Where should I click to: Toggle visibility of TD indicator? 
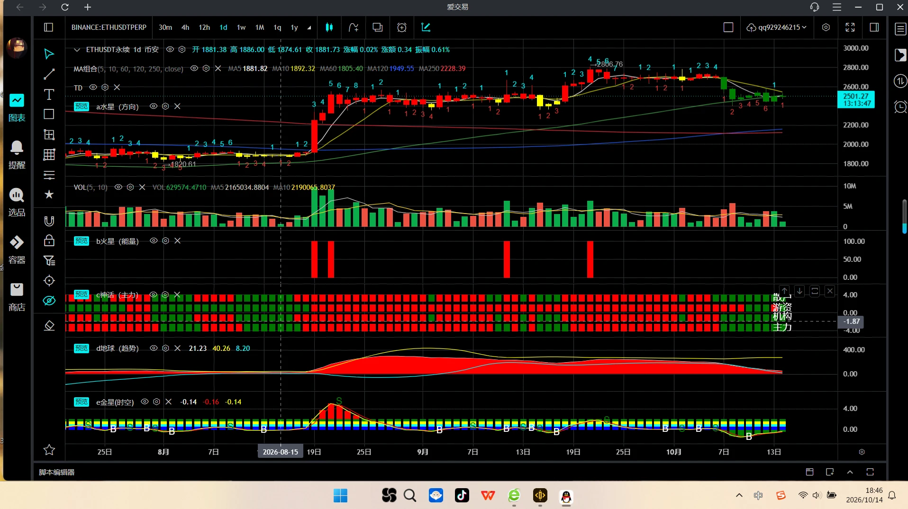93,88
